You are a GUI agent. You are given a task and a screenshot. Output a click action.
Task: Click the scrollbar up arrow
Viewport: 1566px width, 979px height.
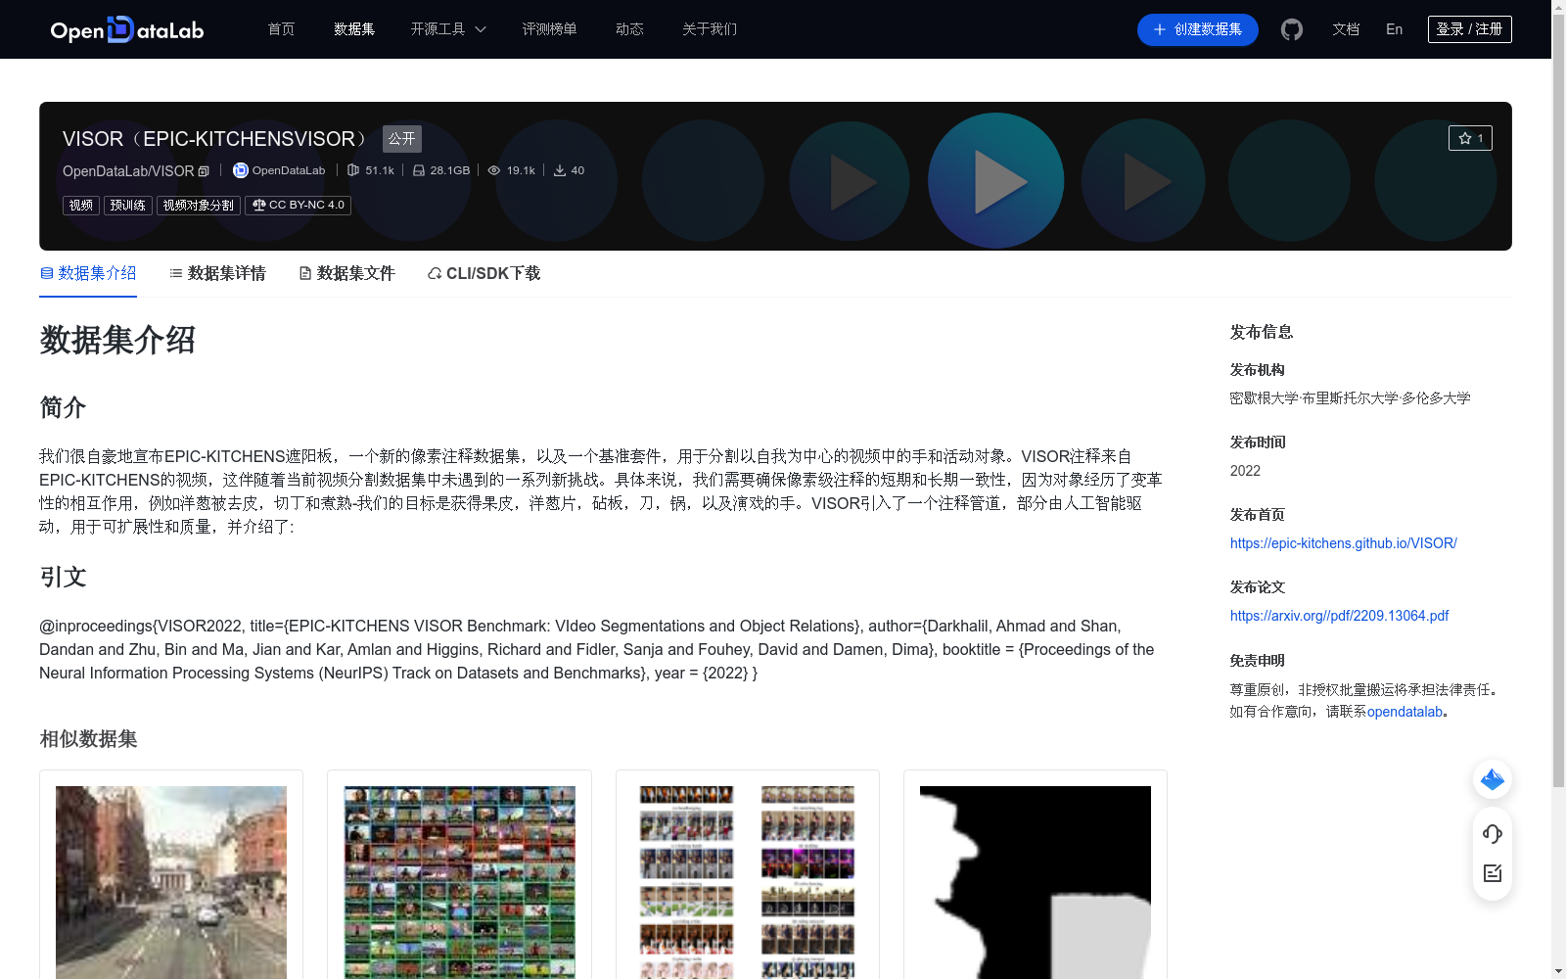tap(1558, 7)
